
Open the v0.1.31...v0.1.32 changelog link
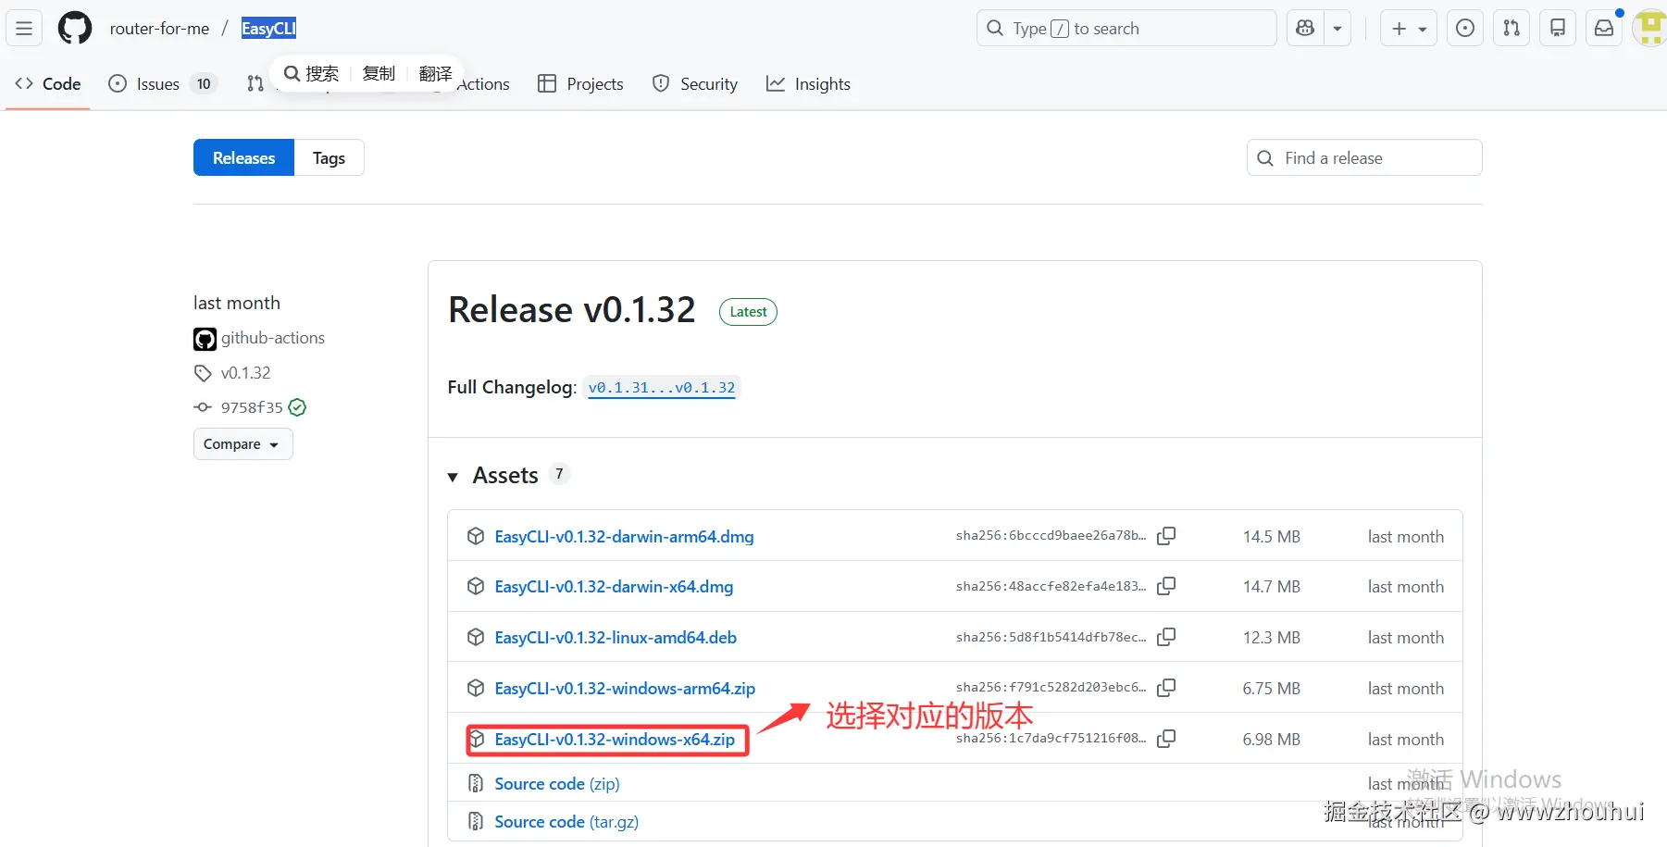662,388
